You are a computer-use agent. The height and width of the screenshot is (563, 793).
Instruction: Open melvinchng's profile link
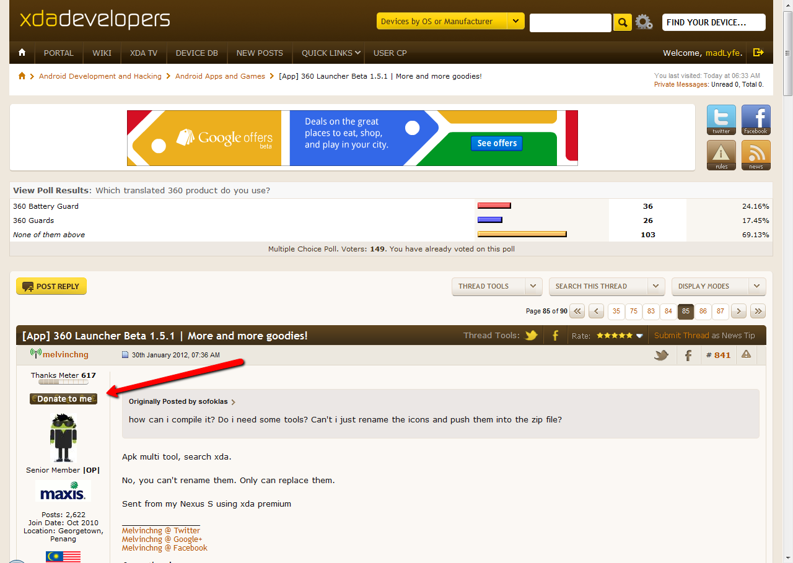[65, 355]
